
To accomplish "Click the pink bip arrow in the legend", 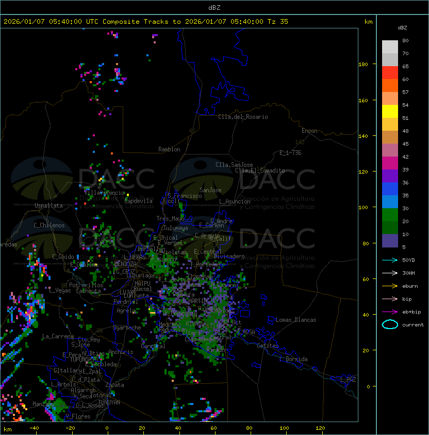I will 390,299.
